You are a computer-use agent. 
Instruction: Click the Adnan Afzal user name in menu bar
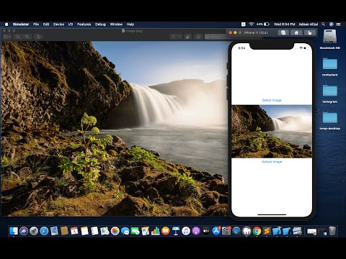309,24
